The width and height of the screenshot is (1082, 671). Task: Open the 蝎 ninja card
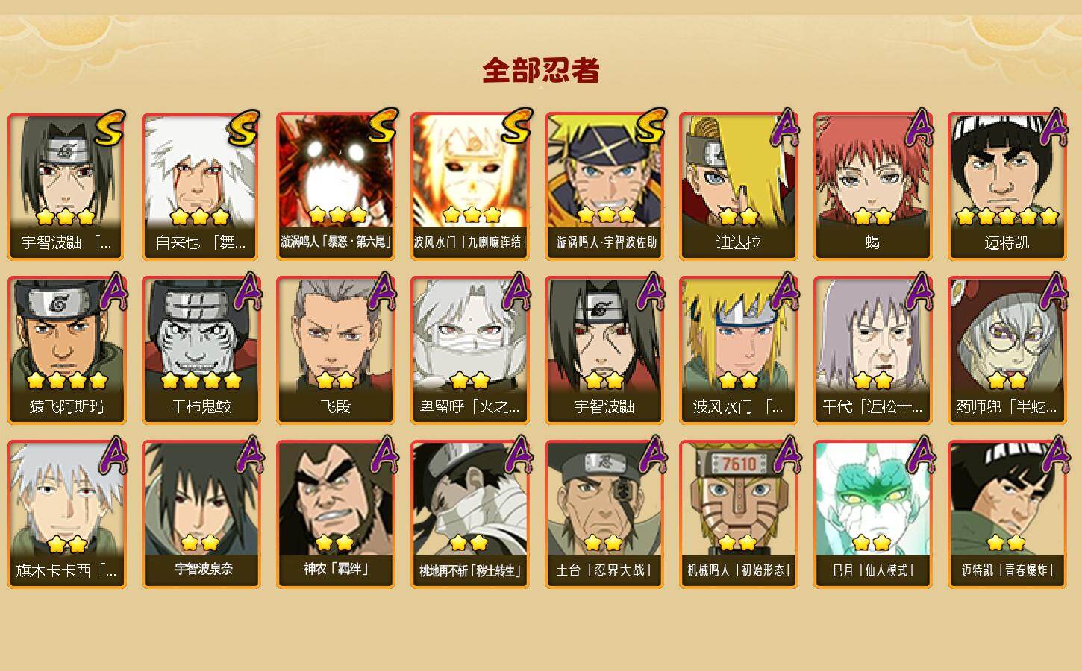tap(872, 186)
